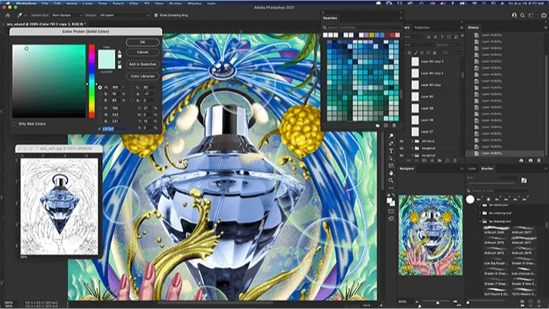The width and height of the screenshot is (549, 309).
Task: Expand the left hand layer group
Action: click(x=413, y=142)
